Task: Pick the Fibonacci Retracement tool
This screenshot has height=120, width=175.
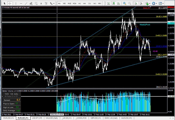Action: [36, 4]
